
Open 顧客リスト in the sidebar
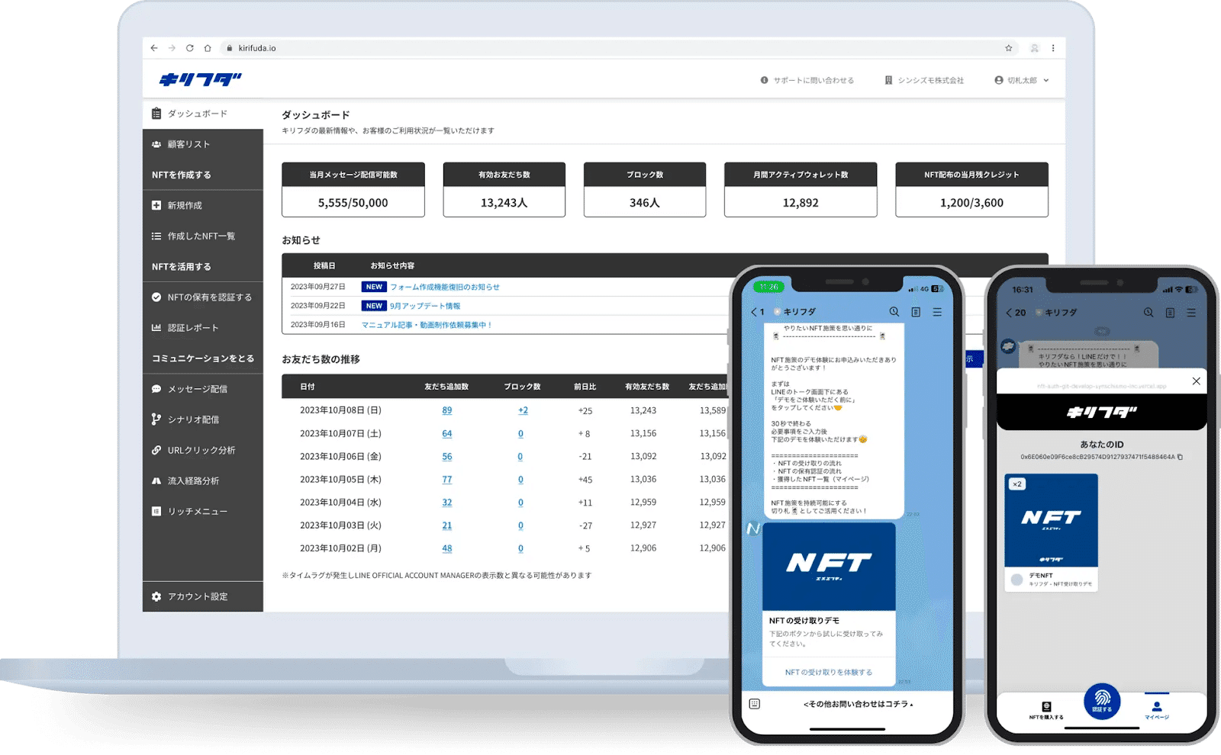pyautogui.click(x=203, y=144)
